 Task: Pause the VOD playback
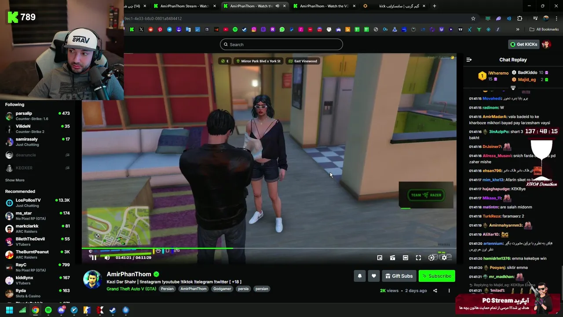[x=94, y=258]
